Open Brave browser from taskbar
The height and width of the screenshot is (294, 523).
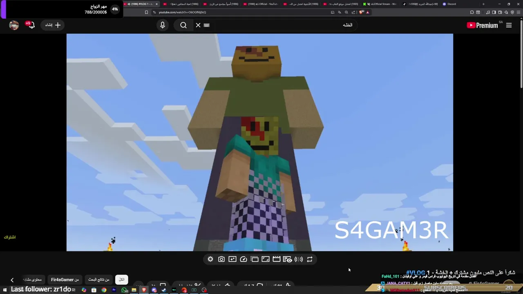pos(144,290)
